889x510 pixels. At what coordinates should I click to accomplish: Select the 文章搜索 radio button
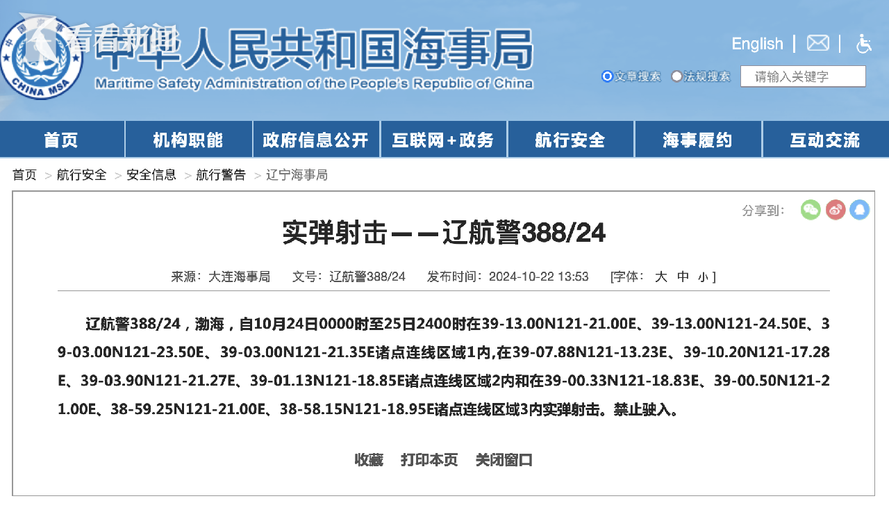607,76
